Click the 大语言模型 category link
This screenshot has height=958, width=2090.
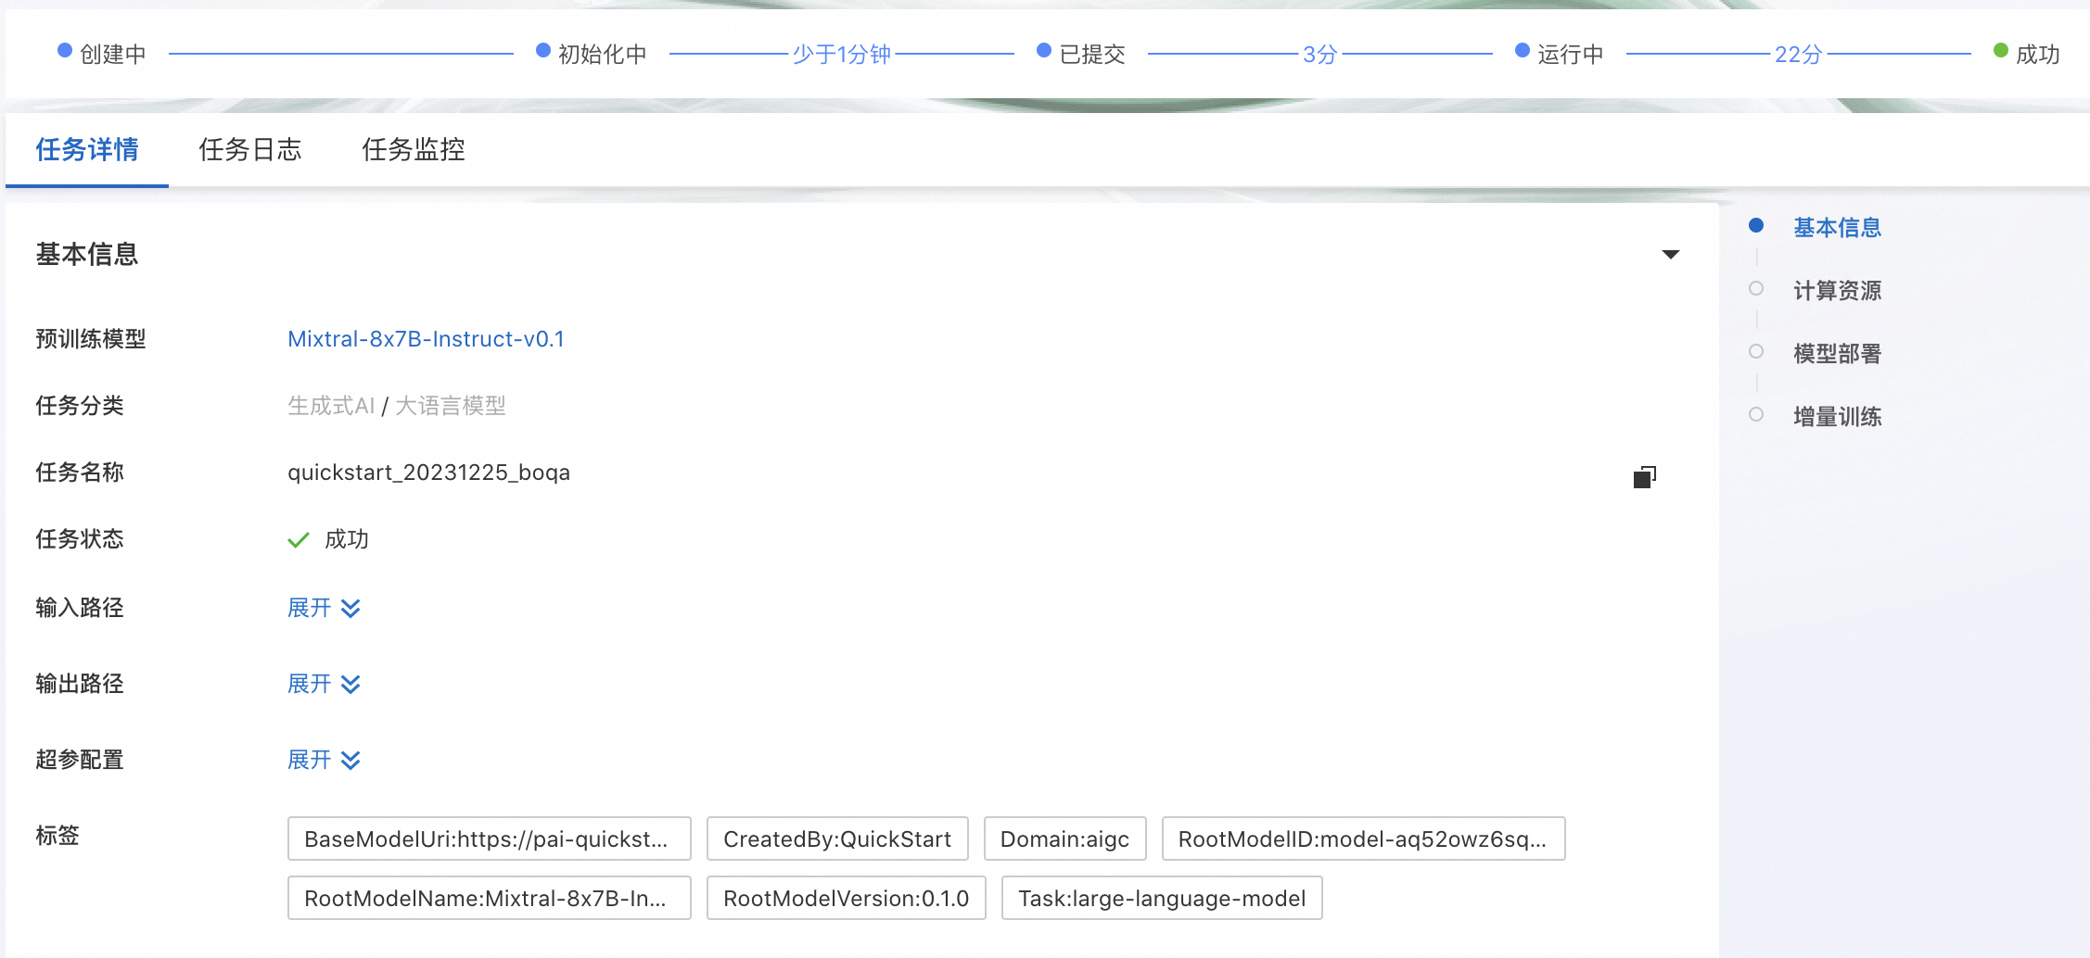(x=451, y=406)
